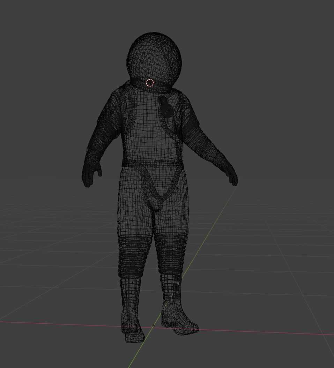Click the world origin cross marker on the floor
Image resolution: width=334 pixels, height=368 pixels.
coord(153,326)
